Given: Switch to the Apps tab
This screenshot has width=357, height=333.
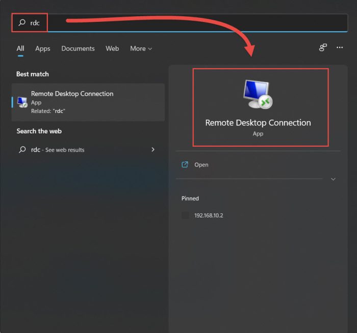Looking at the screenshot, I should coord(42,48).
